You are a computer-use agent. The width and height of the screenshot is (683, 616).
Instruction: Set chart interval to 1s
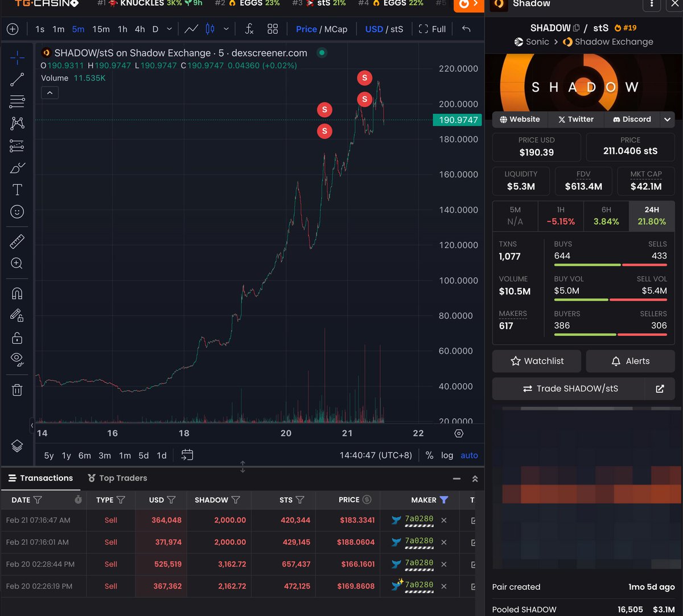pos(40,29)
